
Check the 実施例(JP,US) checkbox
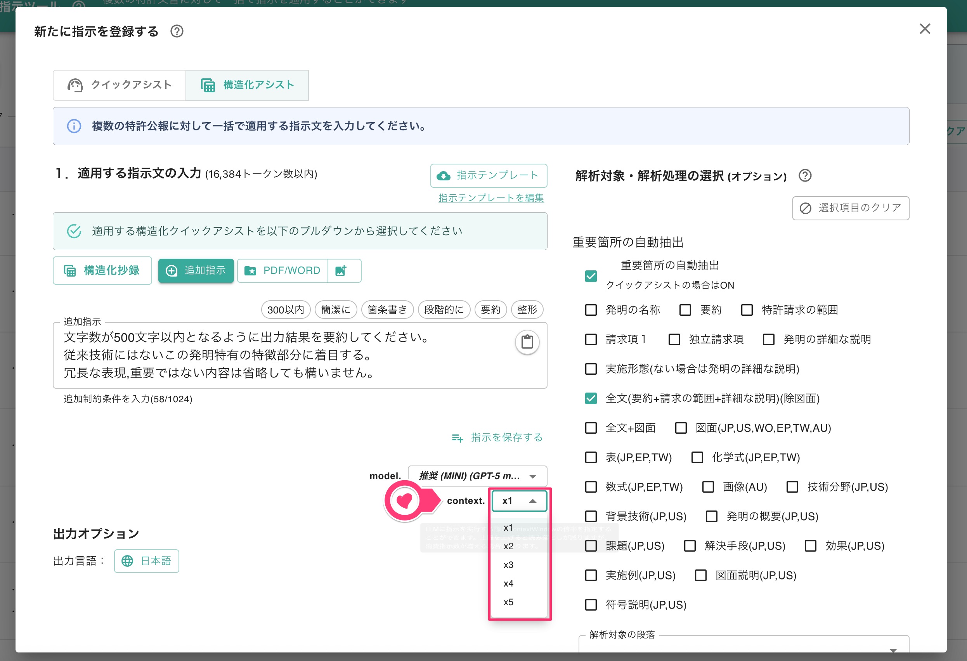(591, 576)
